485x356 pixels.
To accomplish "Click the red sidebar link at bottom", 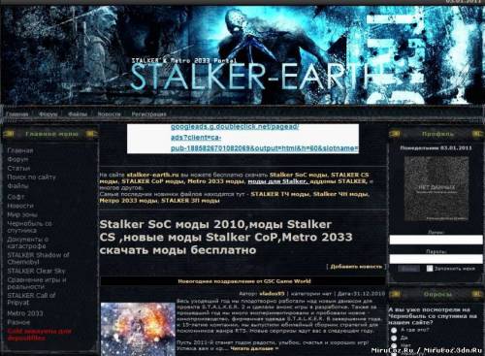I will (x=40, y=335).
